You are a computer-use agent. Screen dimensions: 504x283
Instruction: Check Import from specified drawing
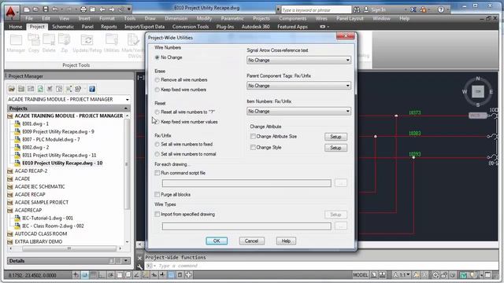click(x=157, y=214)
